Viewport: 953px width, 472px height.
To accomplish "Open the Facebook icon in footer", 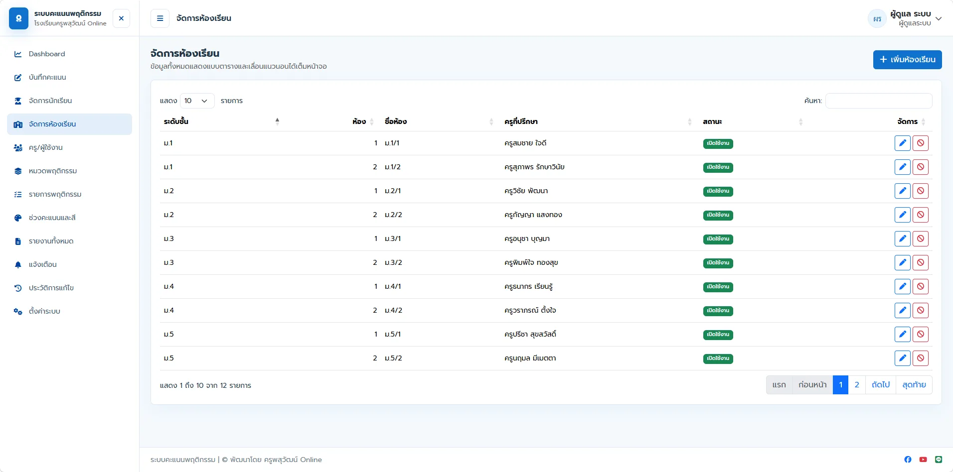I will tap(908, 460).
